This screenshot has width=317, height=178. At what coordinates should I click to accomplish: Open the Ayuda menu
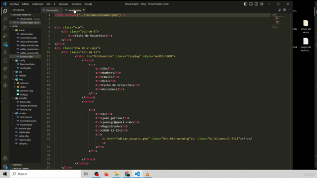[x=88, y=4]
